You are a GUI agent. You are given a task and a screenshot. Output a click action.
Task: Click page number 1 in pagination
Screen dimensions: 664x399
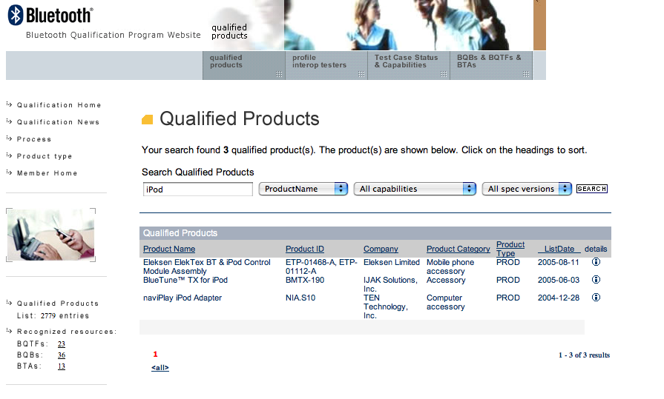pos(155,354)
